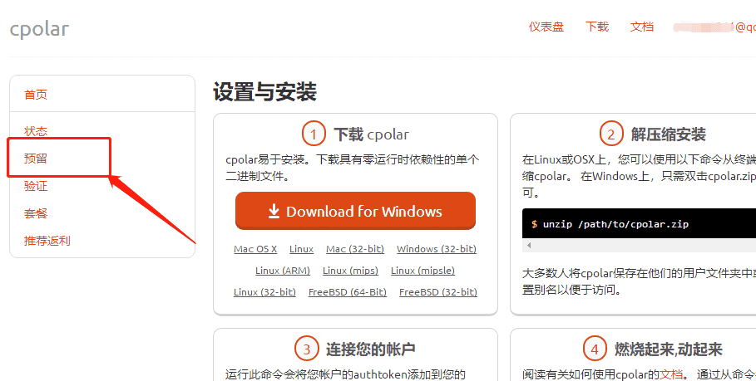Click the unzip command code block
756x381 pixels.
[x=639, y=223]
